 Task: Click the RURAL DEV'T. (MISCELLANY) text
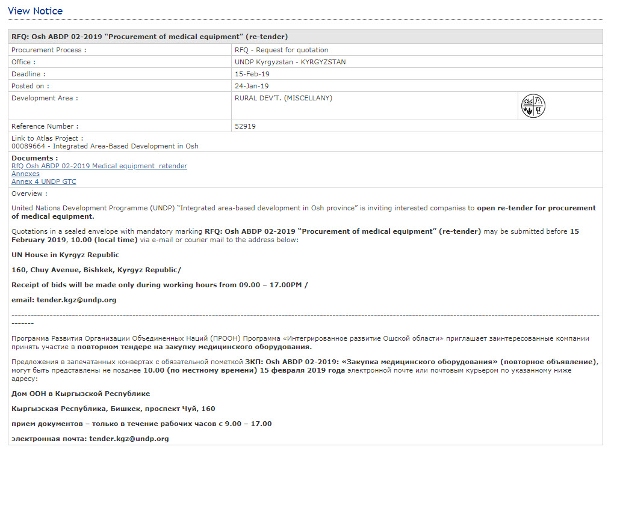[x=284, y=98]
